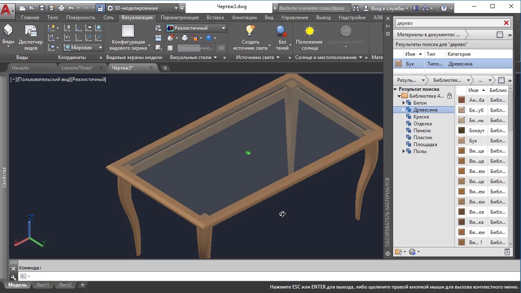
Task: Click the Open file folder icon
Action: pos(32,8)
